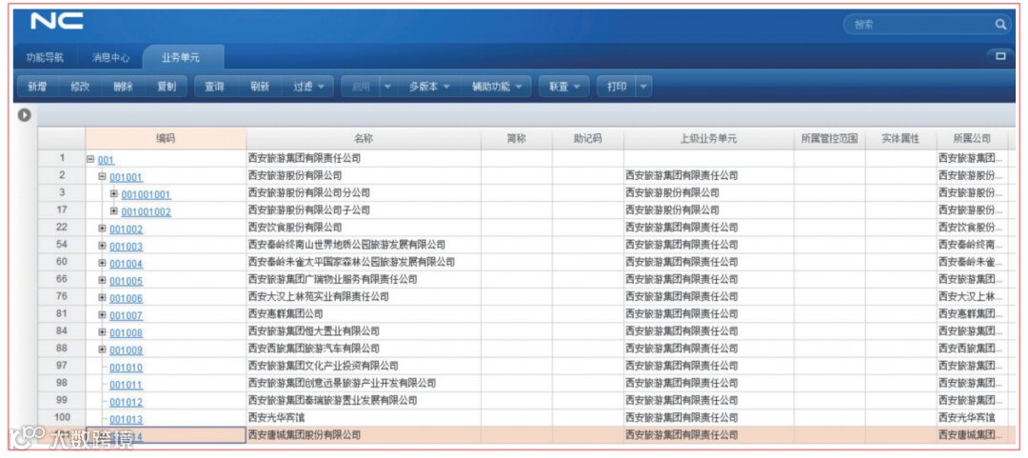Viewport: 1028px width, 458px height.
Task: Click the 上级业务单元 column header
Action: coord(709,139)
